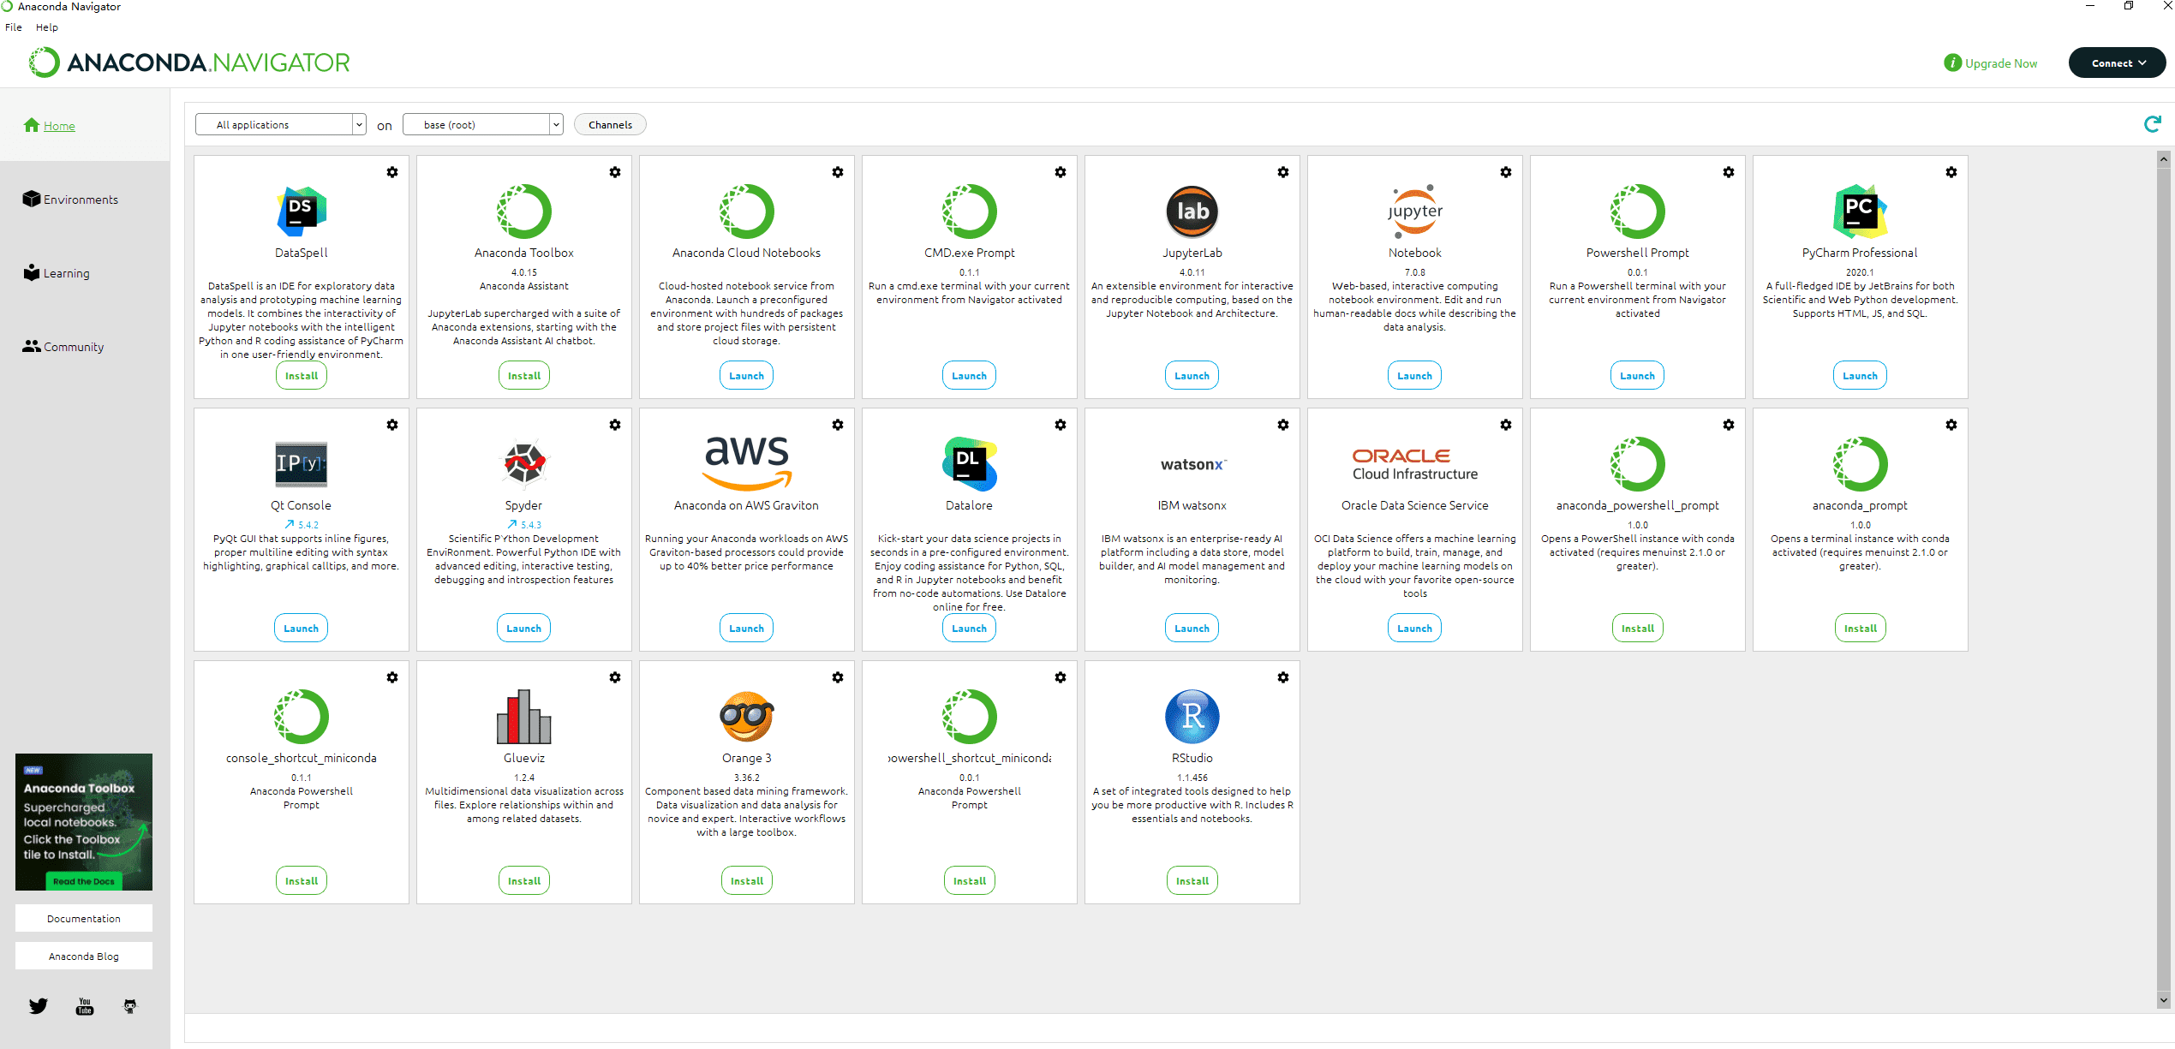Open gear menu on PyCharm Professional tile
Image resolution: width=2175 pixels, height=1049 pixels.
point(1951,172)
